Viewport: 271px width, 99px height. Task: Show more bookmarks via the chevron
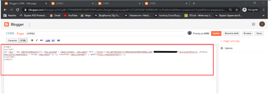(x=264, y=16)
